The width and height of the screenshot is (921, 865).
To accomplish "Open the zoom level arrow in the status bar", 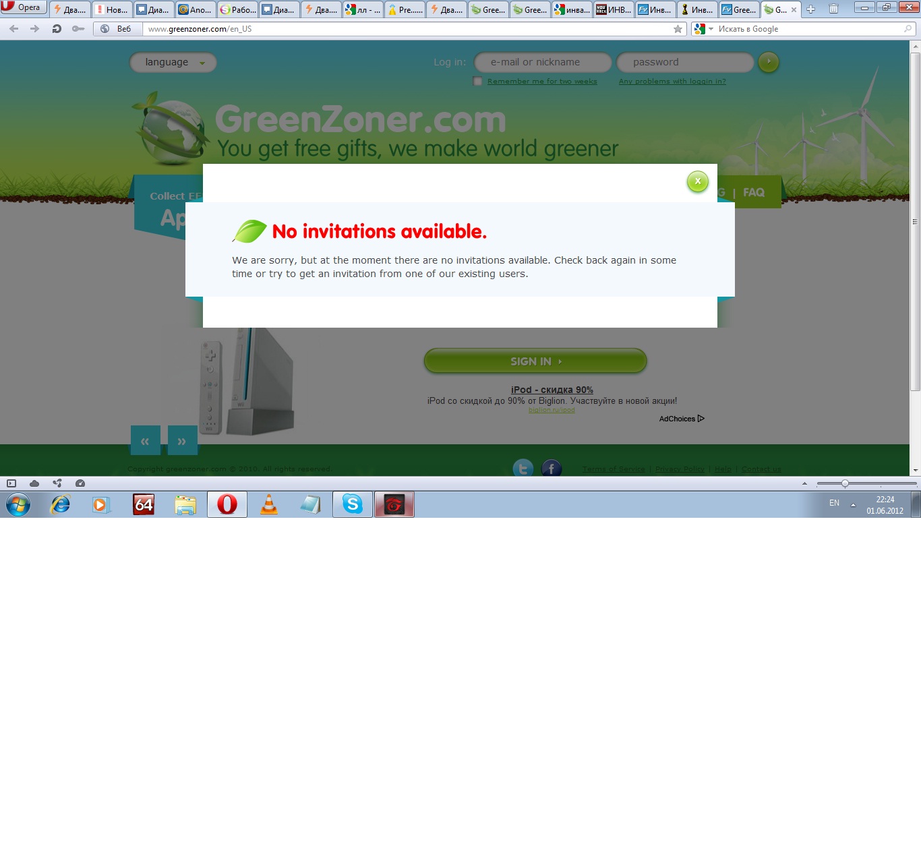I will pos(804,483).
